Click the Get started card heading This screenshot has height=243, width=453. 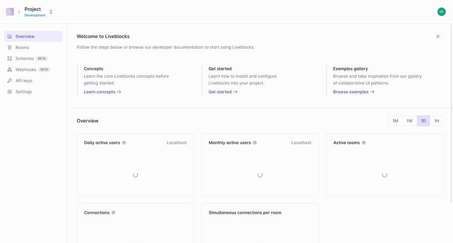click(x=220, y=69)
